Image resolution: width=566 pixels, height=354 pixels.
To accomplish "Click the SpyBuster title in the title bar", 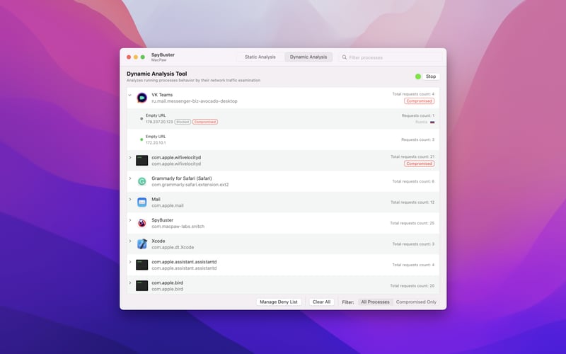I will tap(163, 55).
